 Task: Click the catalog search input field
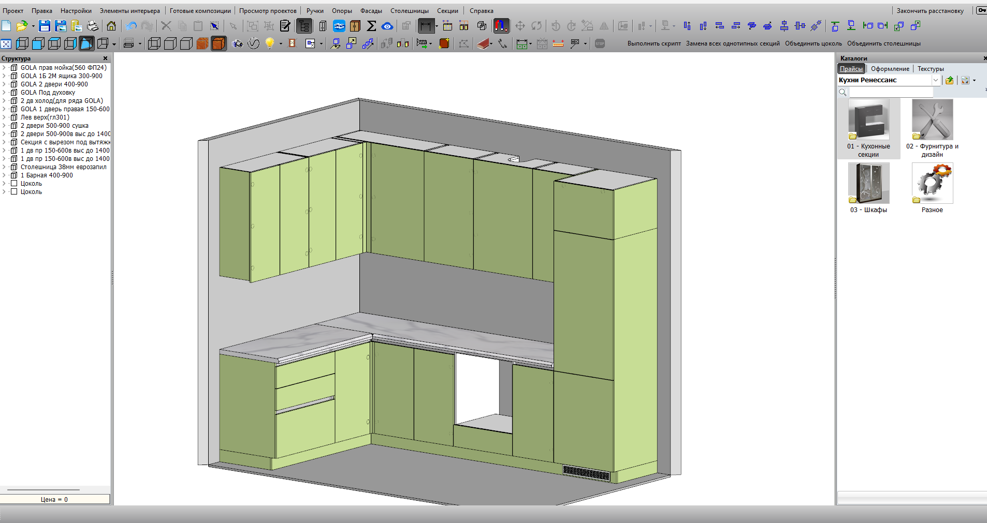(x=891, y=92)
